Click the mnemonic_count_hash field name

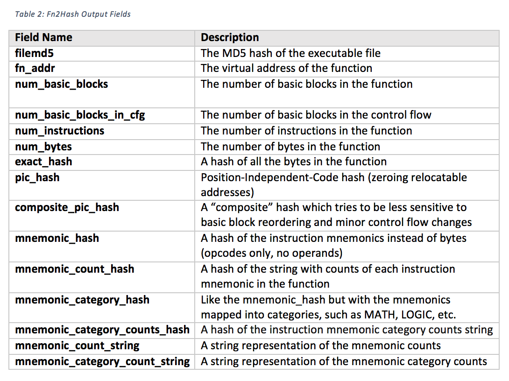74,269
